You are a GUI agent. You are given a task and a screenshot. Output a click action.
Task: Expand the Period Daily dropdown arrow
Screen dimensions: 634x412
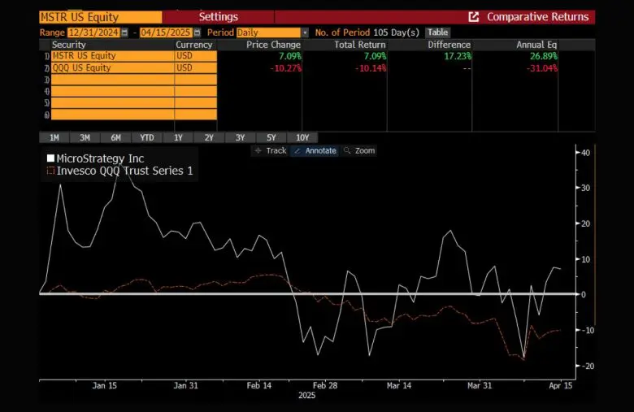[305, 33]
